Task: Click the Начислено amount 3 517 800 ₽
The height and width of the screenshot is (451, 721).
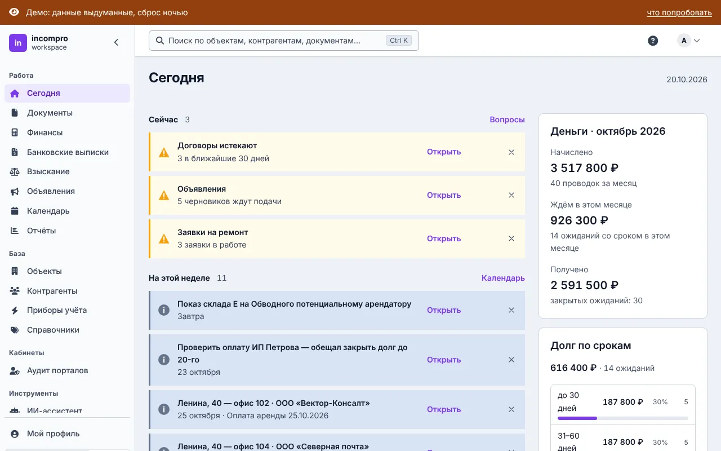Action: (585, 168)
